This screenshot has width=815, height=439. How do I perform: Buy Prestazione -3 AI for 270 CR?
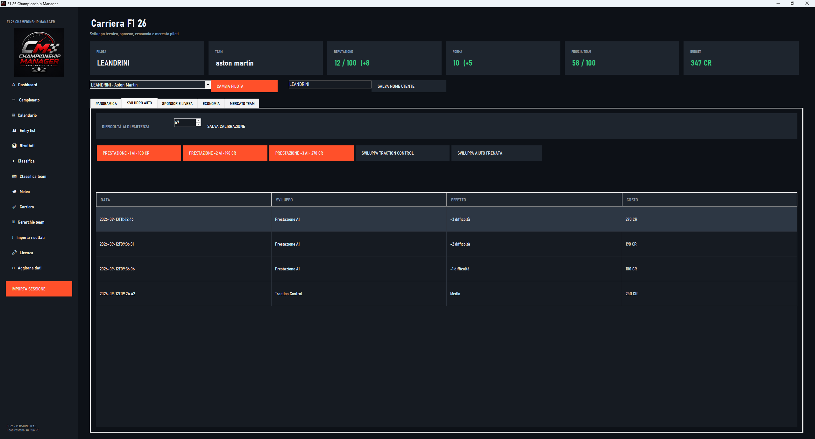coord(311,153)
